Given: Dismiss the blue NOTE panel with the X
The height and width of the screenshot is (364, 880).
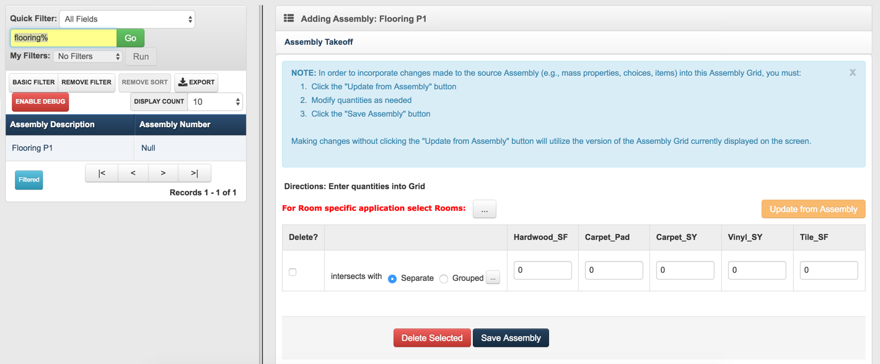Looking at the screenshot, I should coord(852,72).
